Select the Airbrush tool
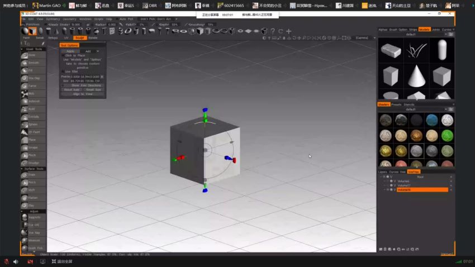Screen dimensions: 475x267 [33, 101]
